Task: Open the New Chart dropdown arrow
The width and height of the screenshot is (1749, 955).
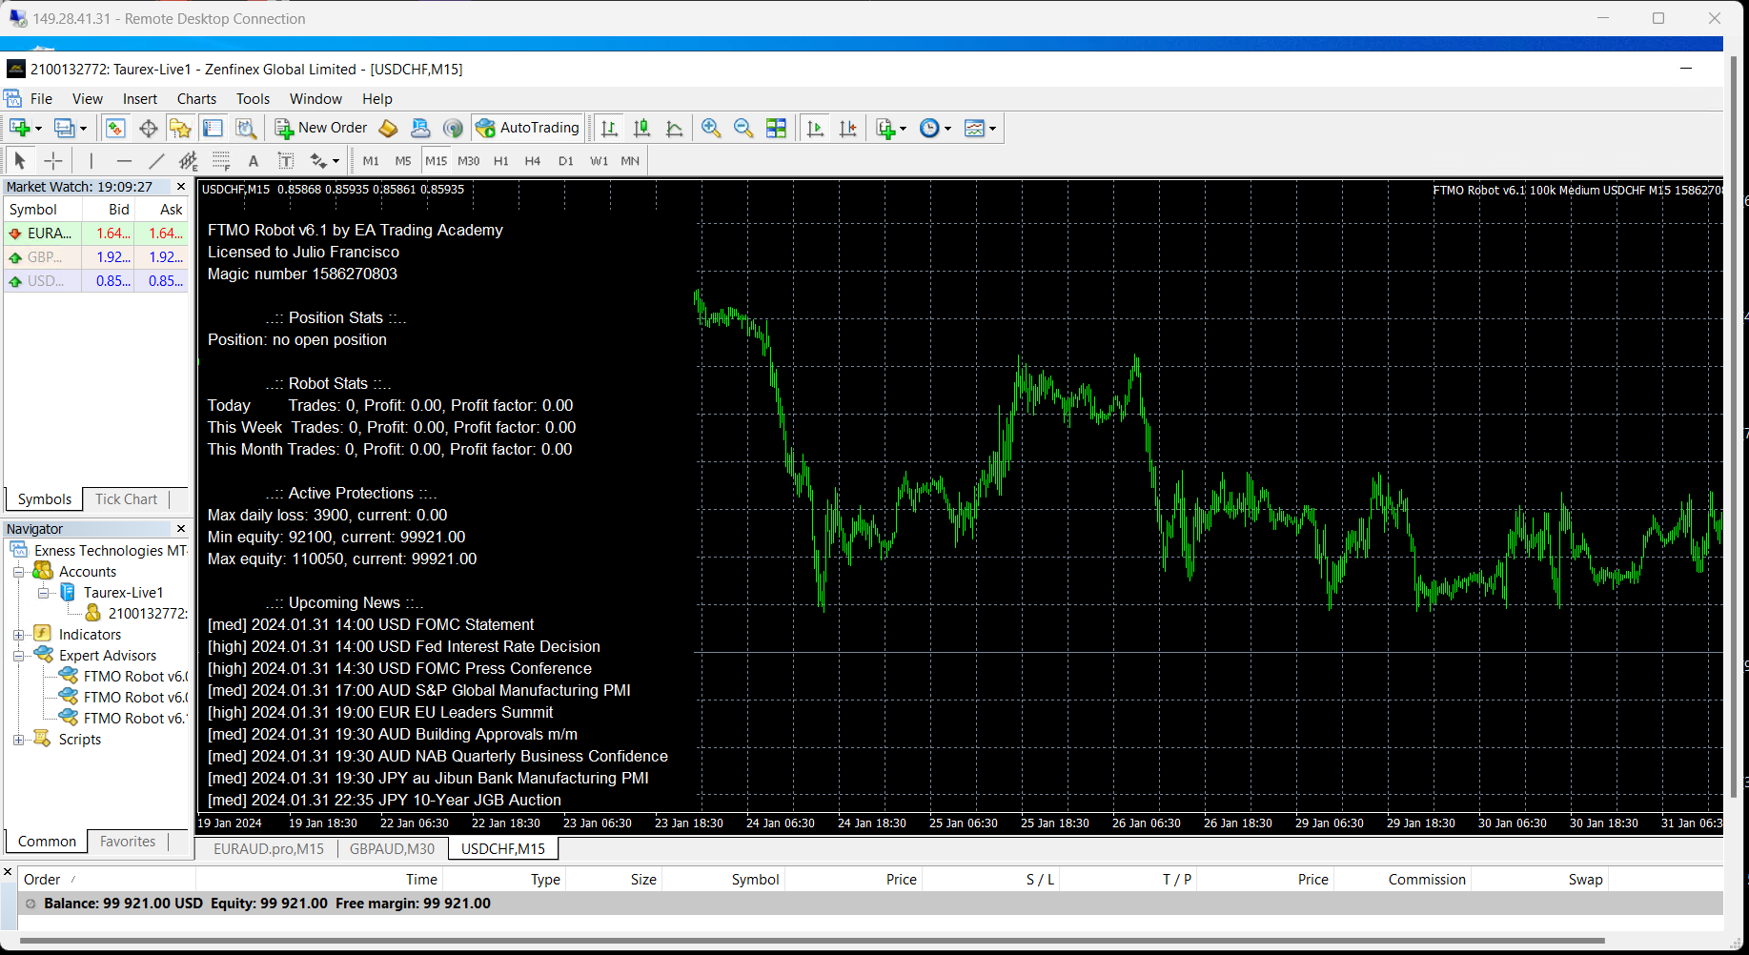Action: click(38, 129)
